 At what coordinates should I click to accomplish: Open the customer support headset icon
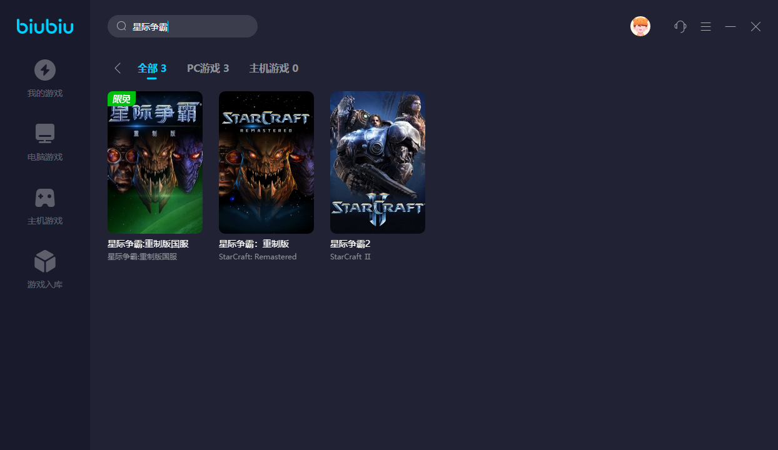click(680, 26)
